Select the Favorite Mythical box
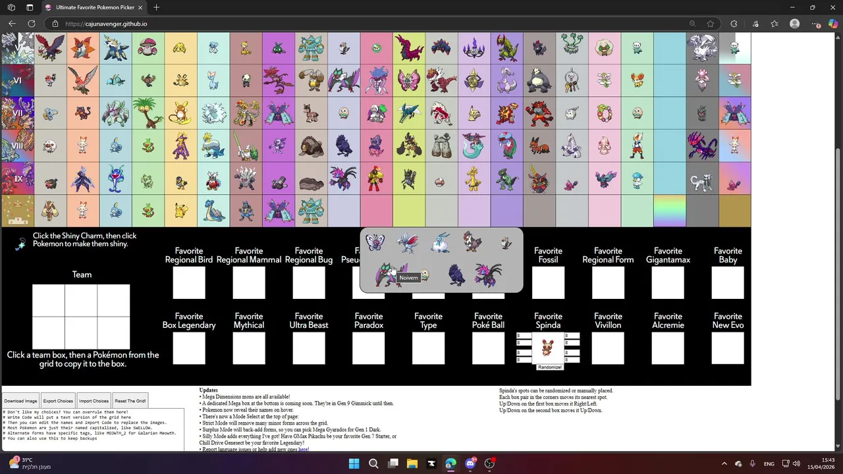Screen dimensions: 843x474 coord(249,348)
